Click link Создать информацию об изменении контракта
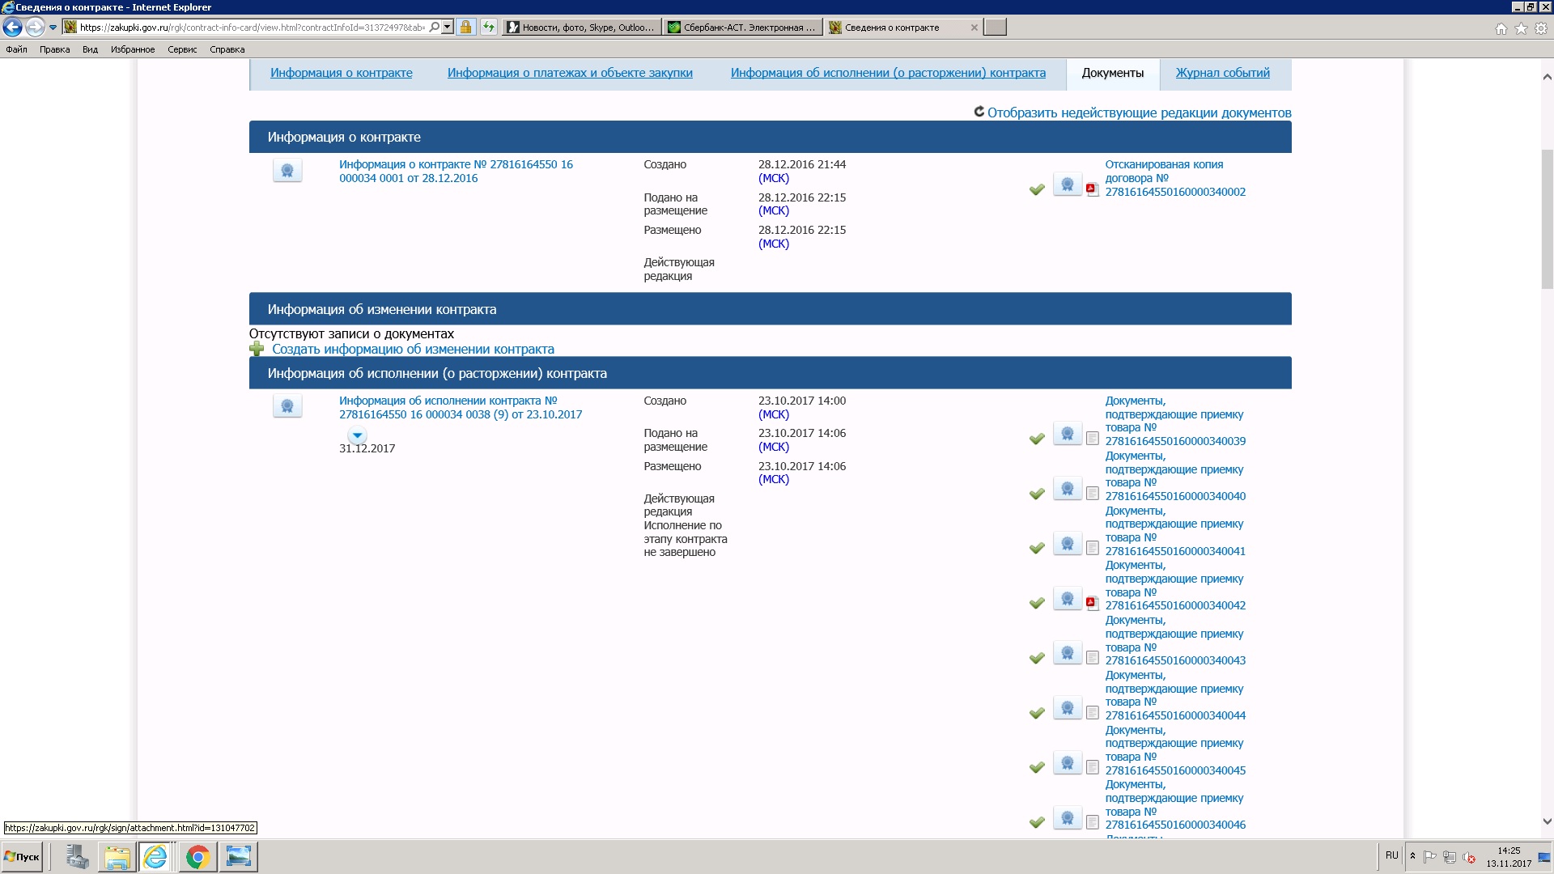Screen dimensions: 1554x874 (x=413, y=350)
